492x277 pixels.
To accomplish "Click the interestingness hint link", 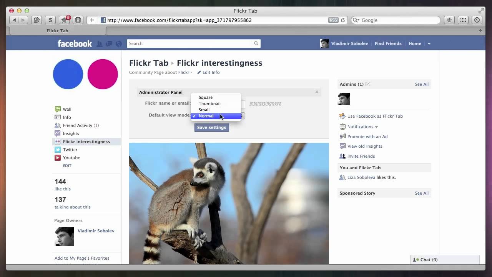I will point(265,103).
